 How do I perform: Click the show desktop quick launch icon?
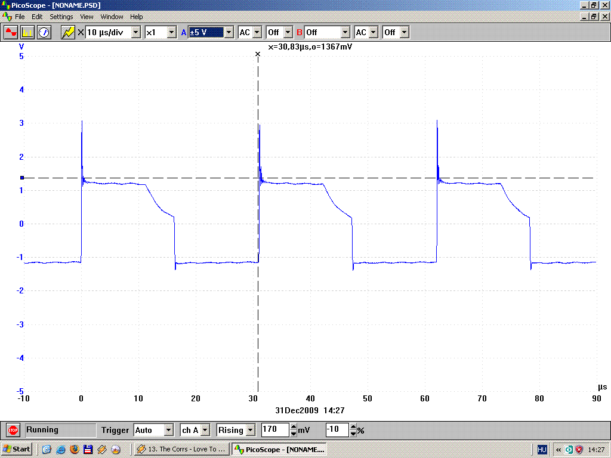tap(47, 450)
